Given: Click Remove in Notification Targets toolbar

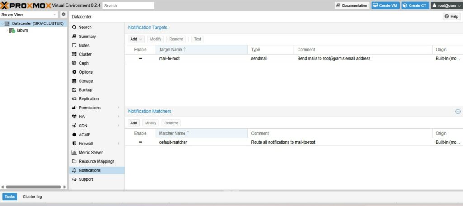Looking at the screenshot, I should pyautogui.click(x=176, y=39).
